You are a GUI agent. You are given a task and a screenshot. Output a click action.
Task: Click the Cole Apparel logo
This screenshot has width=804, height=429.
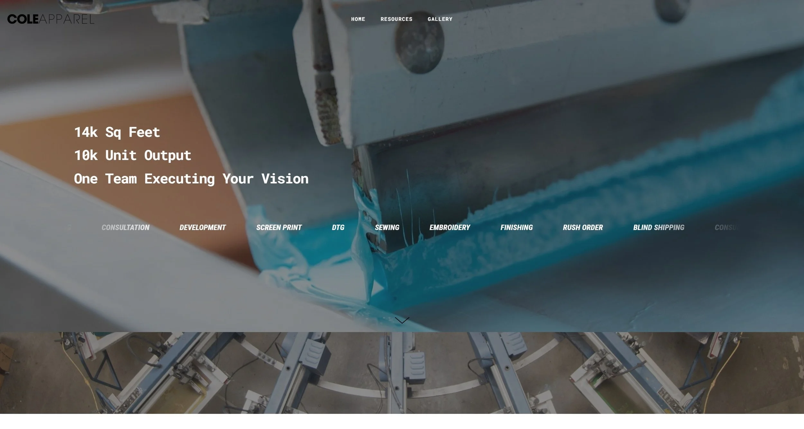(x=51, y=19)
